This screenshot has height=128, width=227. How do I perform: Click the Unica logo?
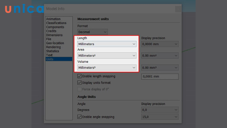24,9
